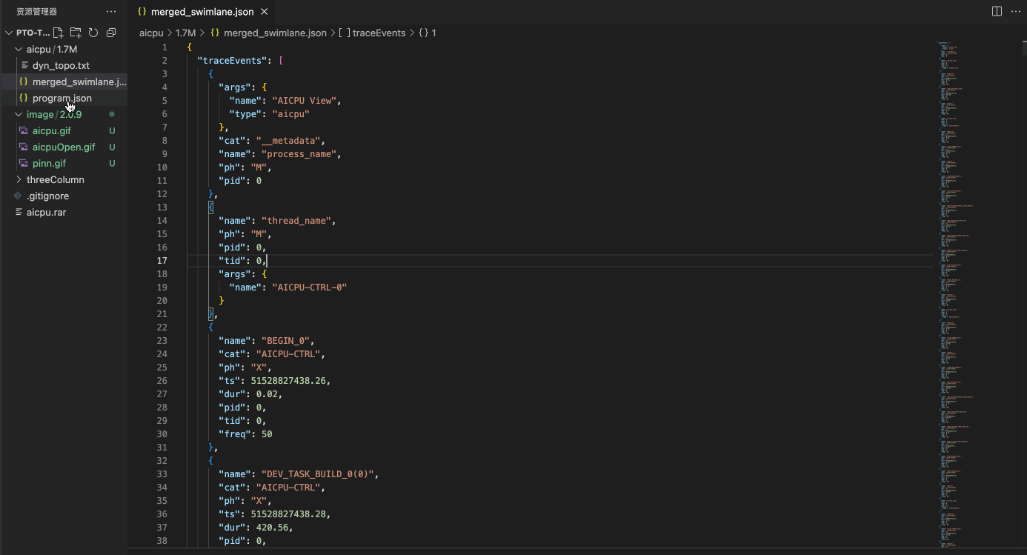The width and height of the screenshot is (1027, 555).
Task: Open editor more actions menu
Action: coord(1014,11)
